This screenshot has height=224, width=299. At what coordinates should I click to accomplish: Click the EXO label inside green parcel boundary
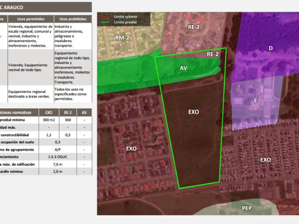point(193,112)
